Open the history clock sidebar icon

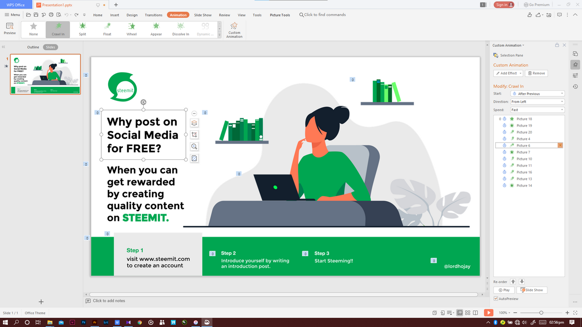pos(575,86)
